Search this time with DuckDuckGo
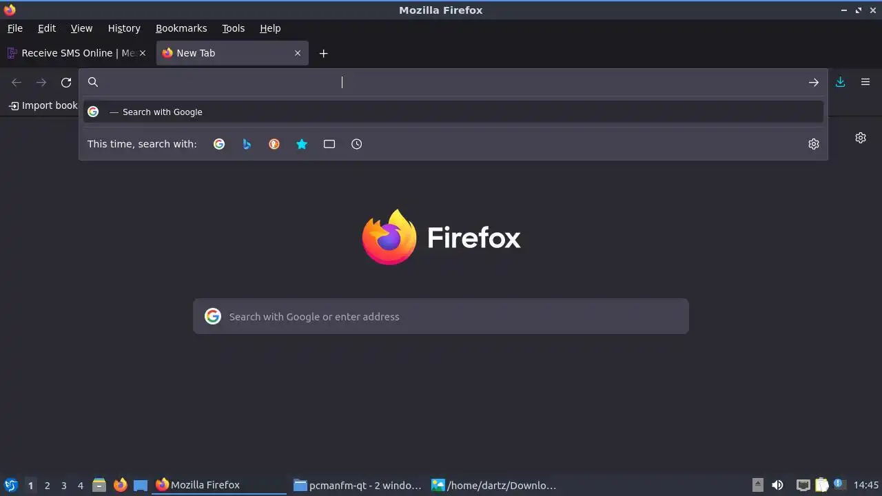Screen dimensions: 882x496 click(x=274, y=144)
